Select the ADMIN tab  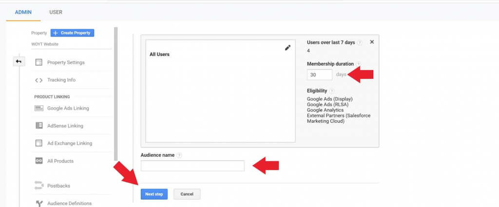click(23, 12)
